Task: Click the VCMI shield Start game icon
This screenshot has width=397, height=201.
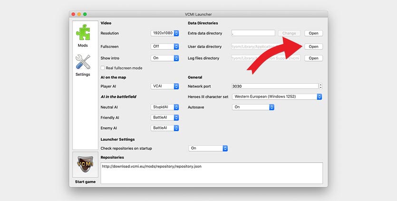Action: [x=85, y=164]
